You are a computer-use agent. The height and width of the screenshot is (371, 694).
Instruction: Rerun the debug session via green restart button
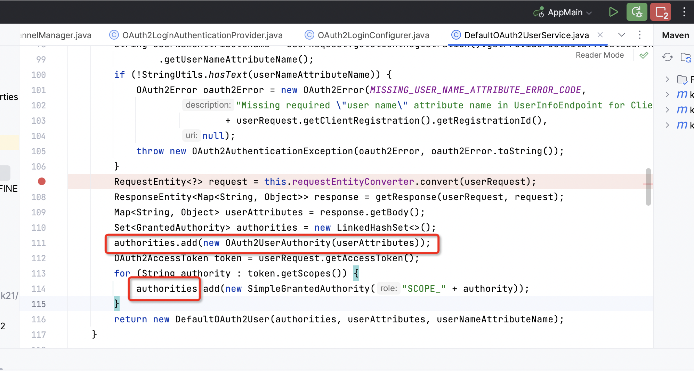tap(636, 11)
